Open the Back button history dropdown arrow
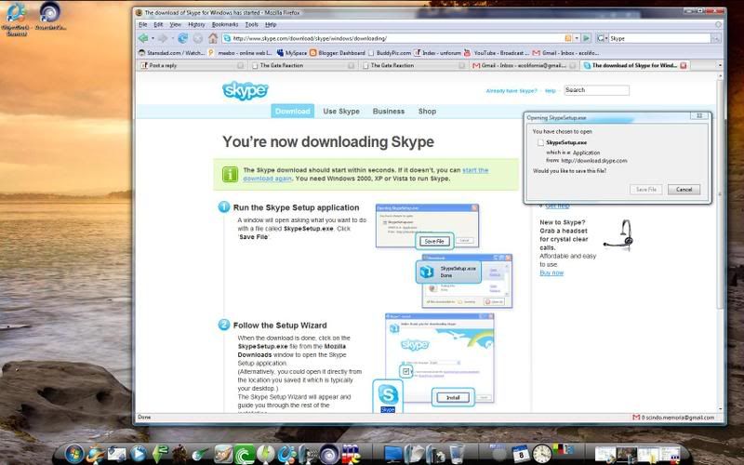Image resolution: width=744 pixels, height=465 pixels. tap(153, 38)
